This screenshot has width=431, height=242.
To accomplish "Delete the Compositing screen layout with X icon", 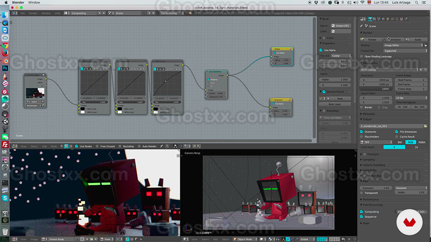I will tap(104, 13).
